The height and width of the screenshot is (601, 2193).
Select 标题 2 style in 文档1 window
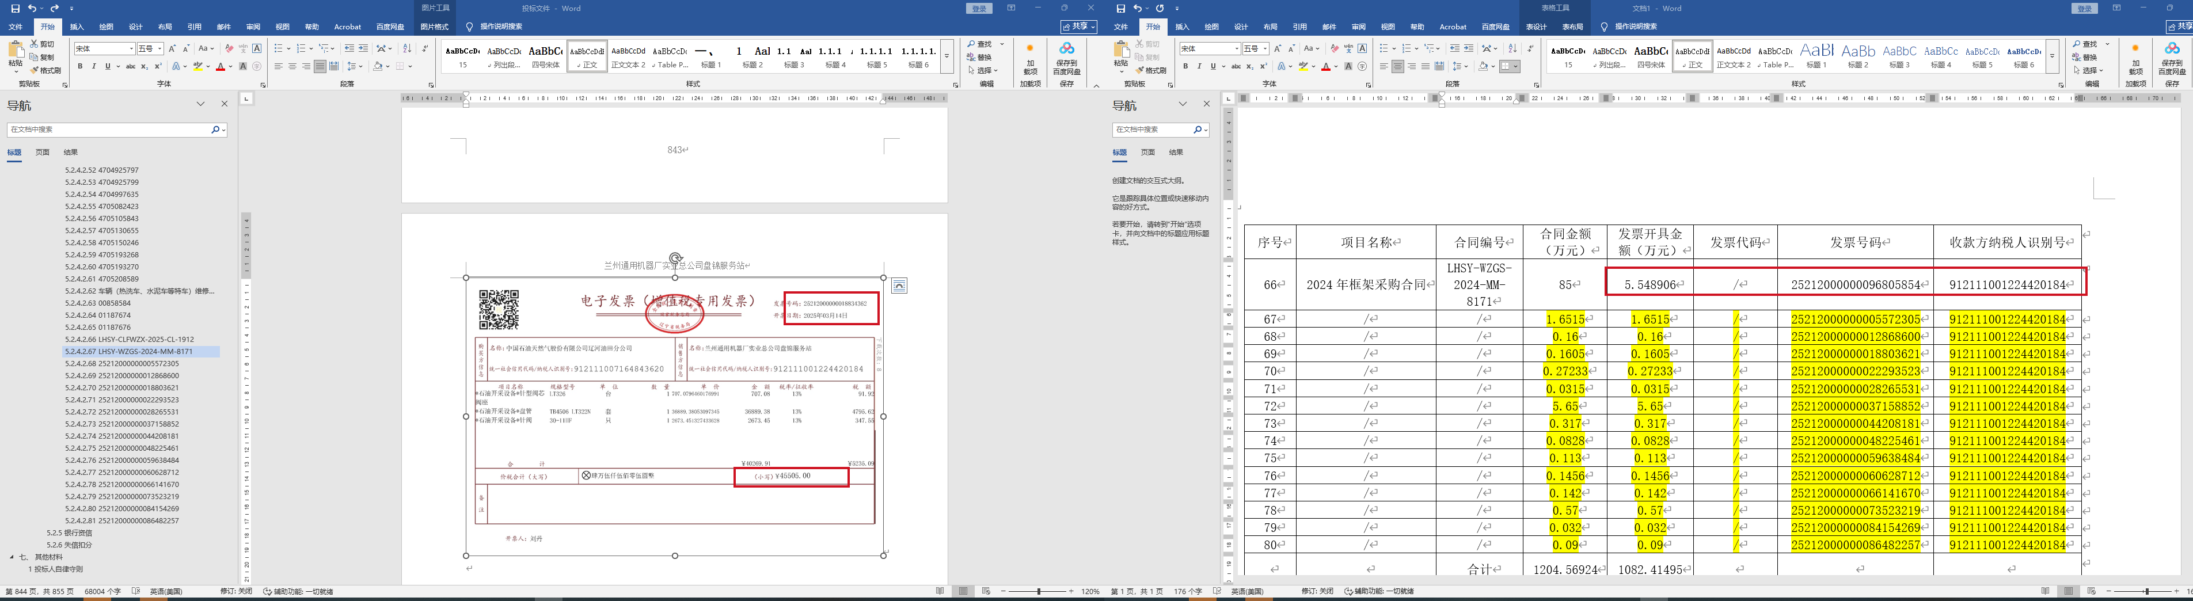1857,56
